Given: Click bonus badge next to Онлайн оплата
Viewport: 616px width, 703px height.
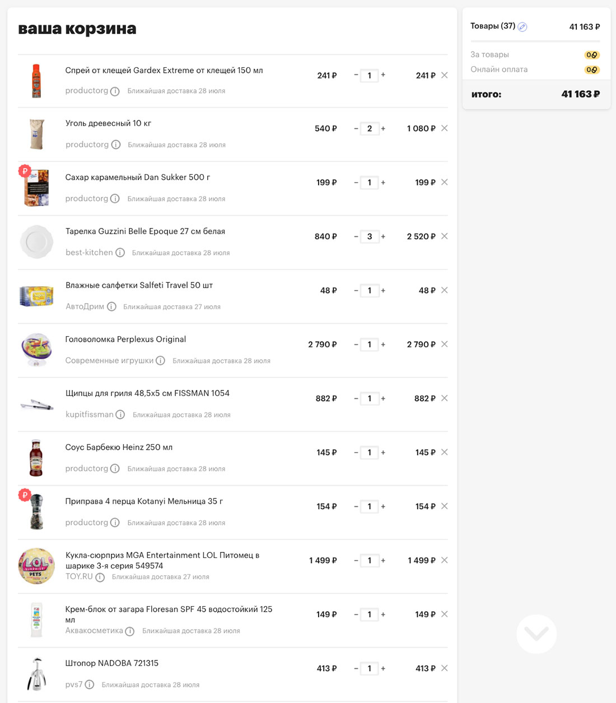Looking at the screenshot, I should click(x=592, y=70).
